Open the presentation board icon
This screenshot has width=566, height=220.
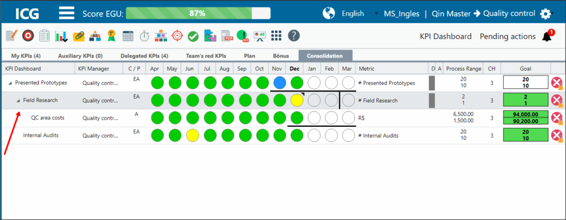(260, 36)
